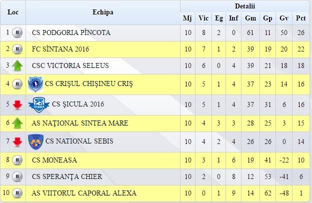Click the pause icon beside CS Podgoria Pîncota
The height and width of the screenshot is (203, 312).
17,32
